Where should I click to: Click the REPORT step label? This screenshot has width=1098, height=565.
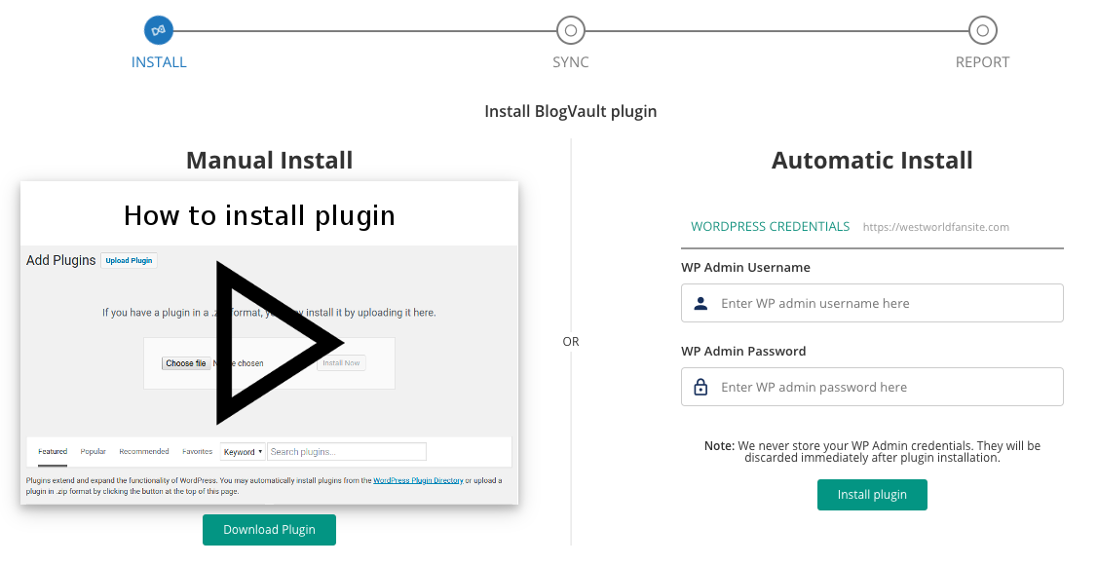[x=982, y=62]
